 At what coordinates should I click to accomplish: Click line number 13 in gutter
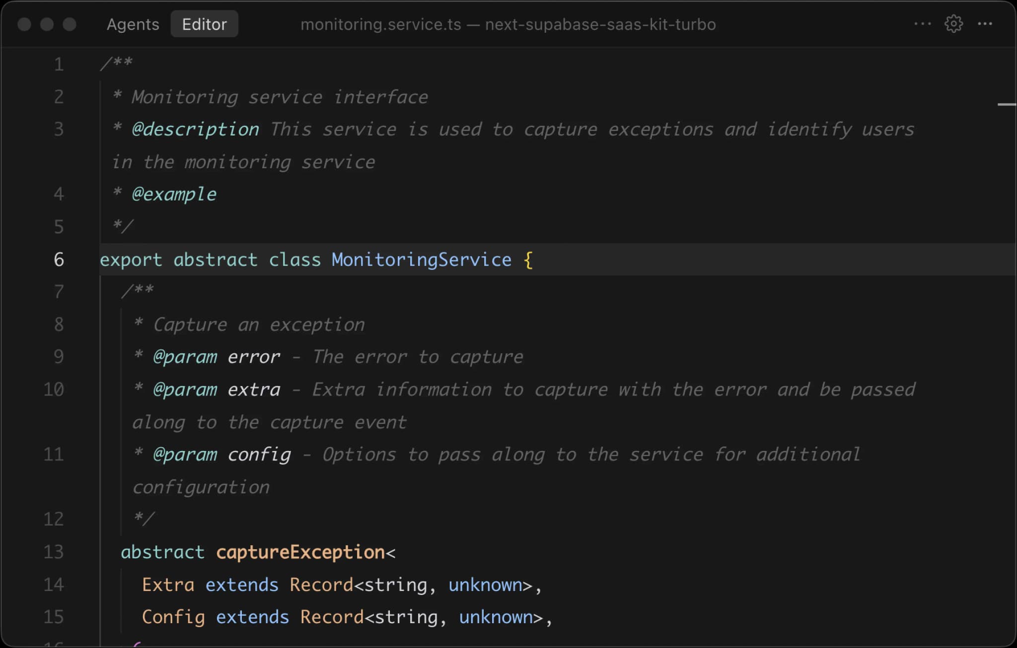(x=54, y=552)
